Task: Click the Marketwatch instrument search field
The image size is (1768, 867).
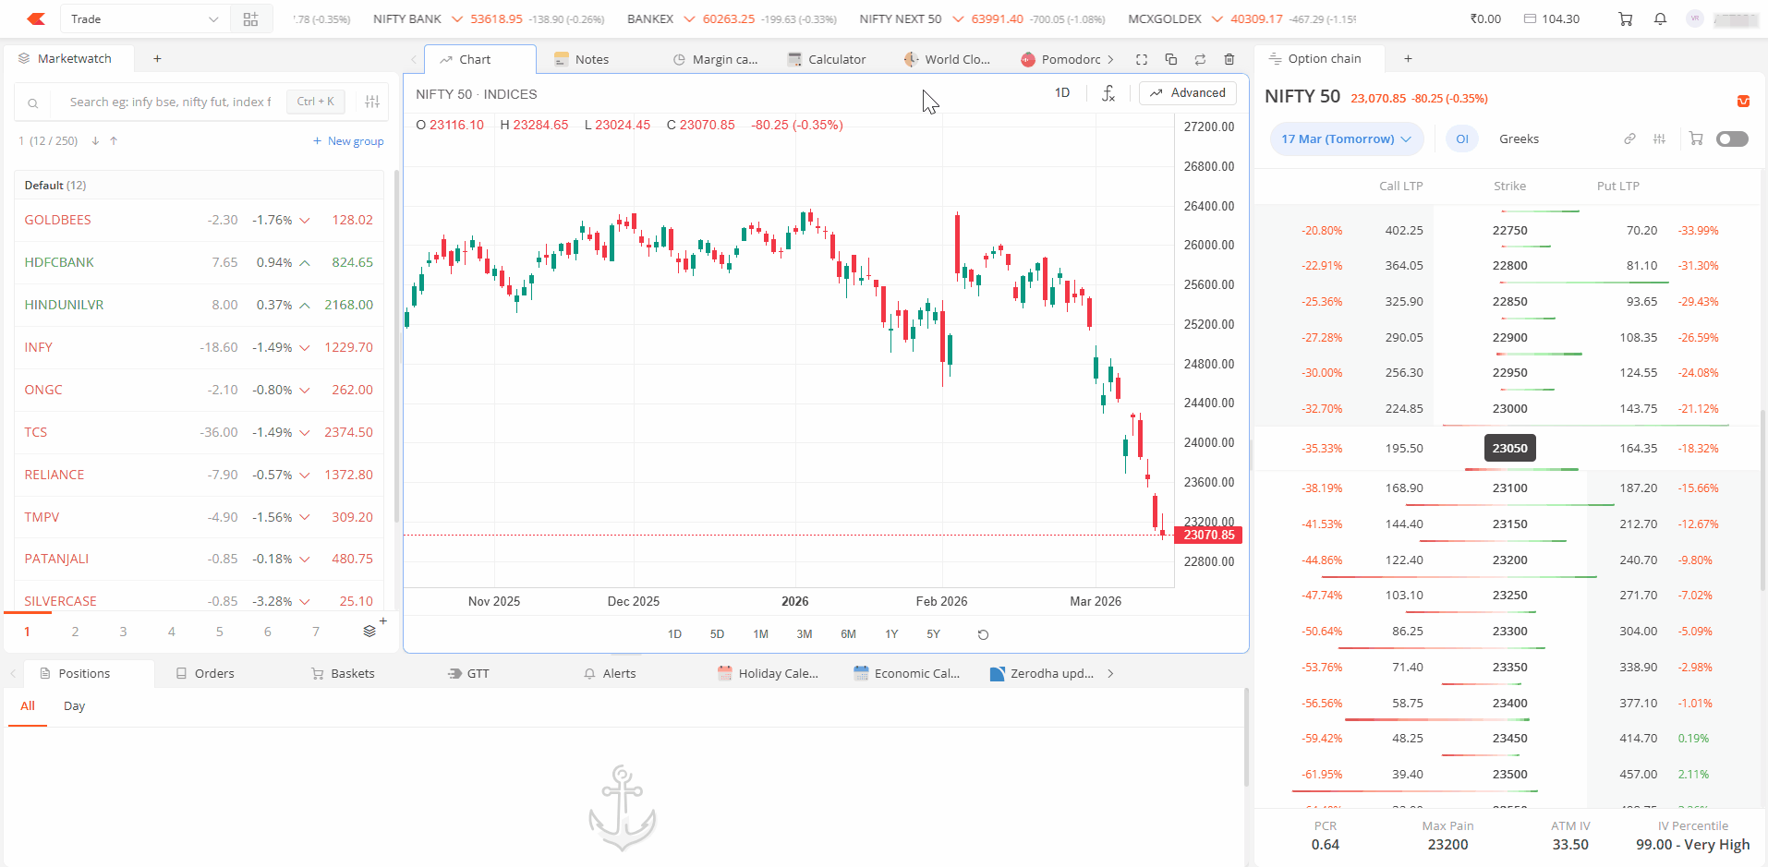Action: (x=171, y=102)
